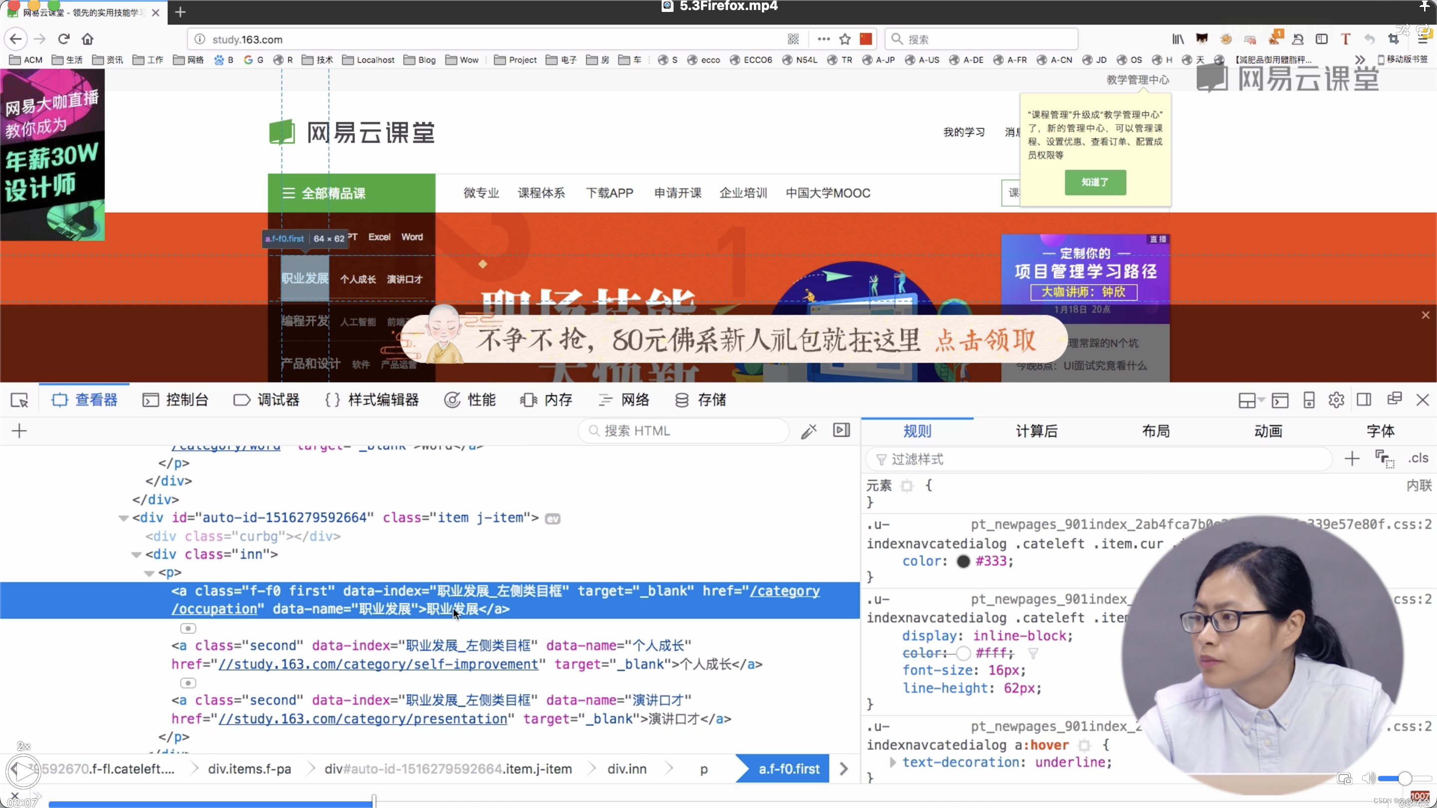Collapse the p element node
Viewport: 1437px width, 808px height.
click(x=149, y=573)
